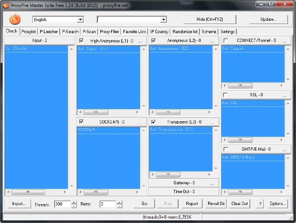
Task: Open the Options... button
Action: click(277, 204)
